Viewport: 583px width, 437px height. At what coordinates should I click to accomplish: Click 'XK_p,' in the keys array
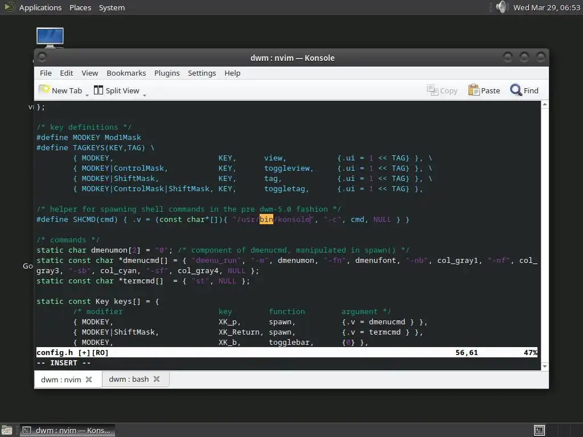[230, 322]
